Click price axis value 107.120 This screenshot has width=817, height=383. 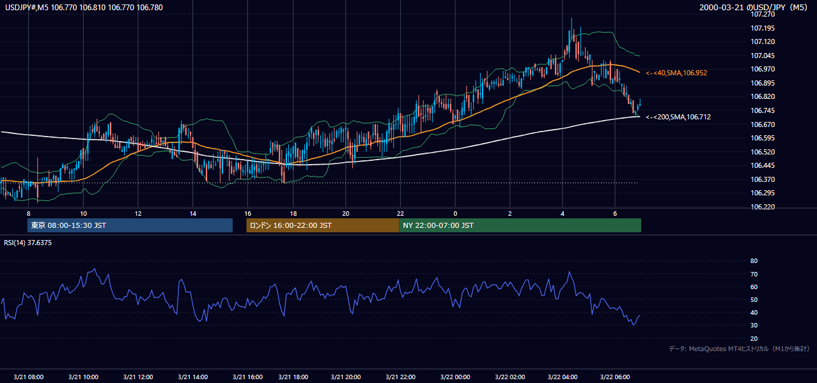(x=763, y=41)
